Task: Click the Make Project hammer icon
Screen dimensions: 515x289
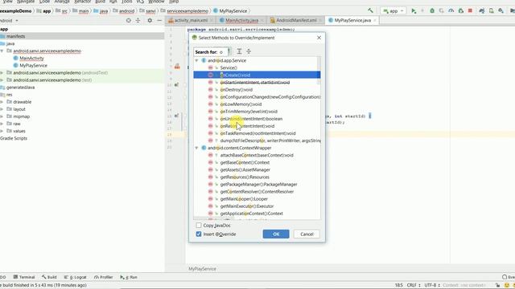Action: pyautogui.click(x=370, y=10)
